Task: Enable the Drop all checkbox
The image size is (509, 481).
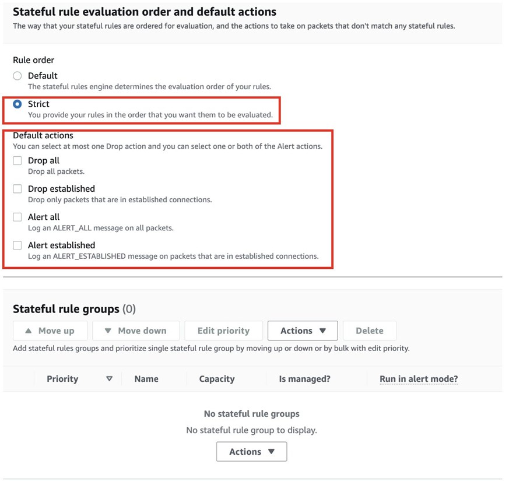Action: click(x=17, y=161)
